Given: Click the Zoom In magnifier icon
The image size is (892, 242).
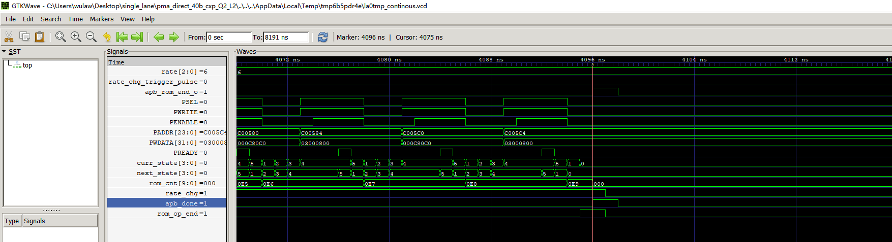Looking at the screenshot, I should point(76,37).
